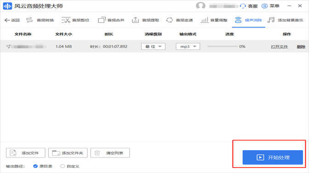
Task: Open the 消噪级别 最佳 dropdown
Action: coord(153,47)
